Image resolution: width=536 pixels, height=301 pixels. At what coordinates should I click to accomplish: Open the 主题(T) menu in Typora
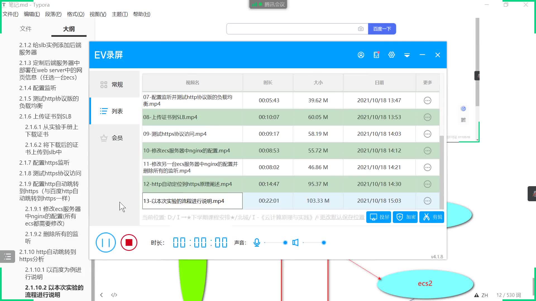click(x=120, y=14)
